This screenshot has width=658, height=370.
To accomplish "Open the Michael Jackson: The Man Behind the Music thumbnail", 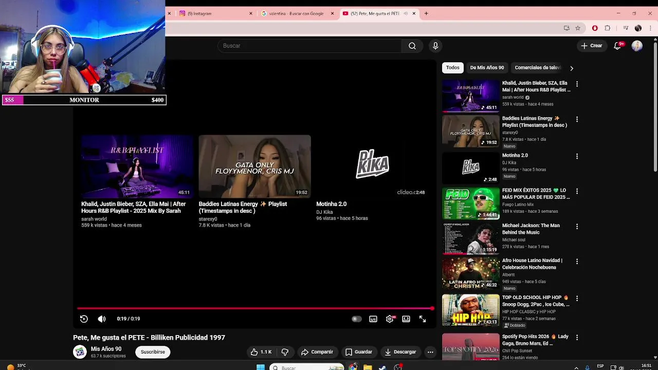I will click(471, 238).
